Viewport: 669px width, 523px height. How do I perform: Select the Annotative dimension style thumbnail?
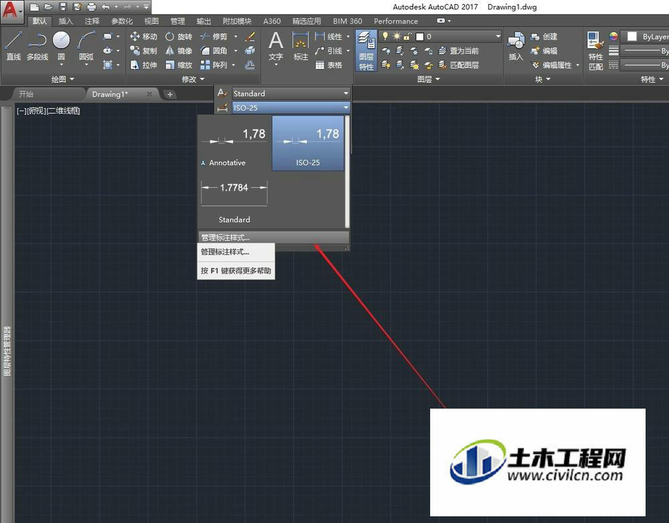pyautogui.click(x=234, y=144)
